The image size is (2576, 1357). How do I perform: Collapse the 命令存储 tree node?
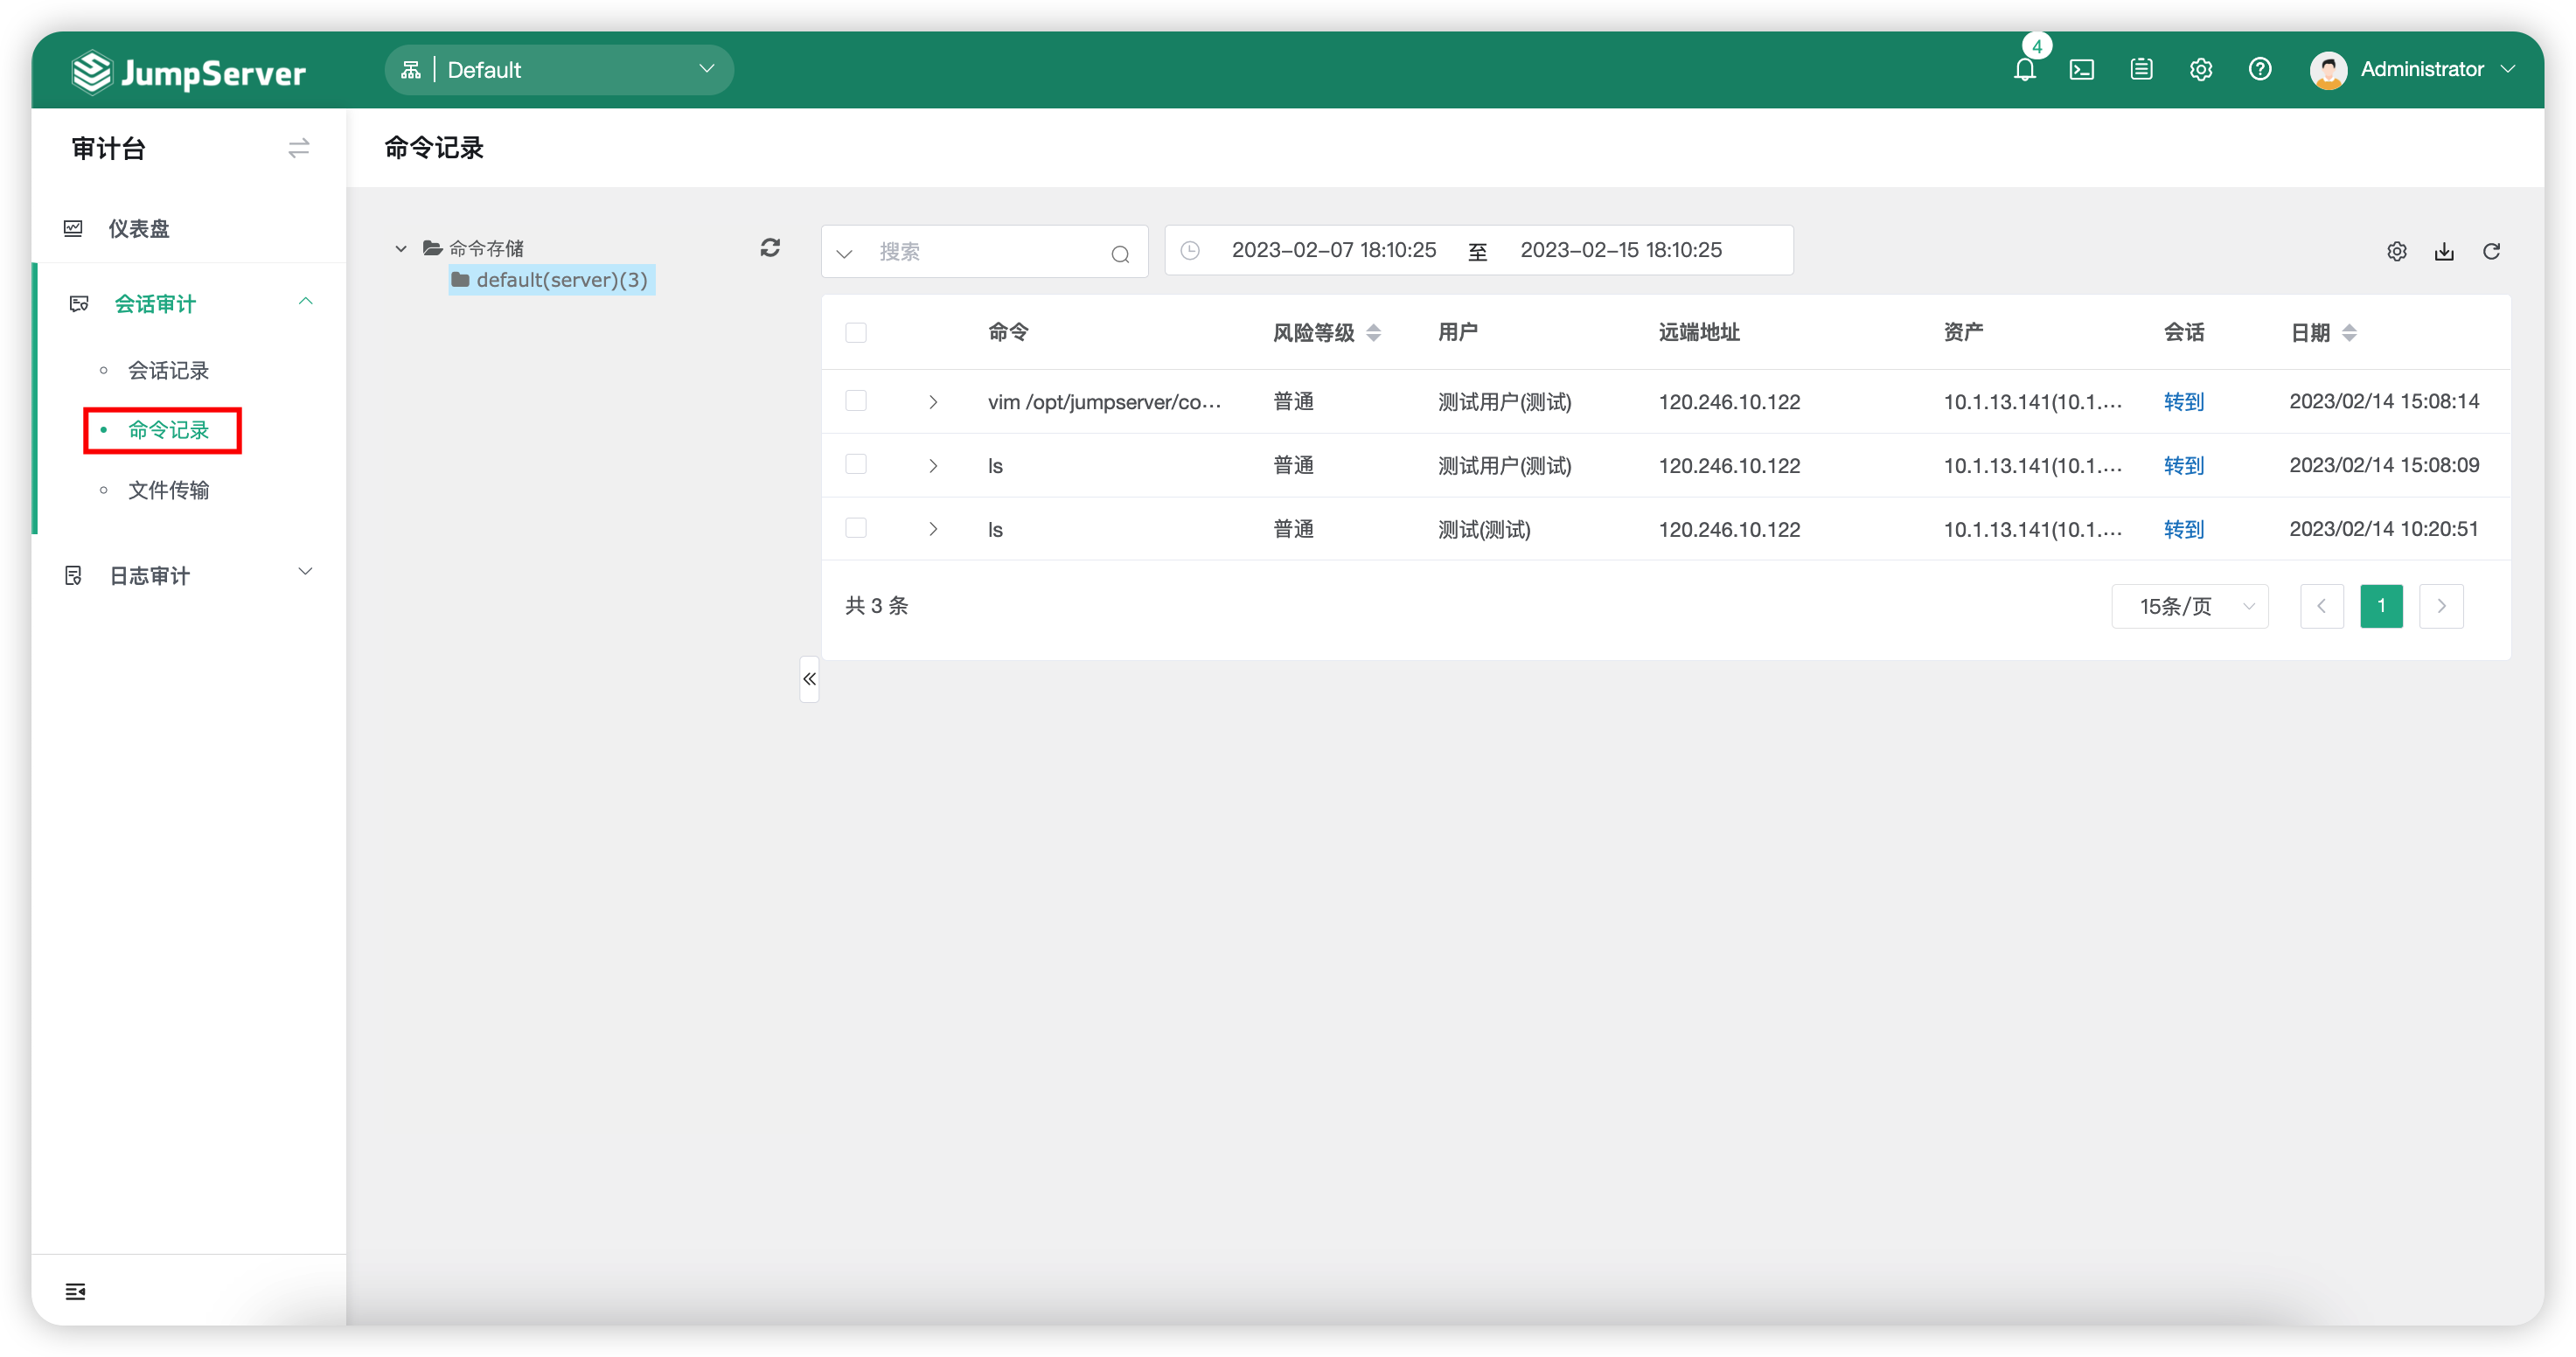pos(401,249)
